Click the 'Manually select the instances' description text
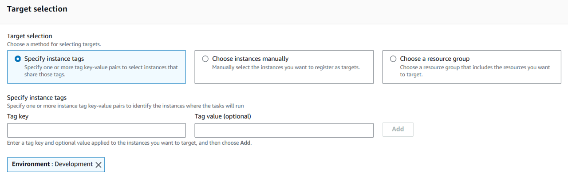568x182 pixels. 286,67
